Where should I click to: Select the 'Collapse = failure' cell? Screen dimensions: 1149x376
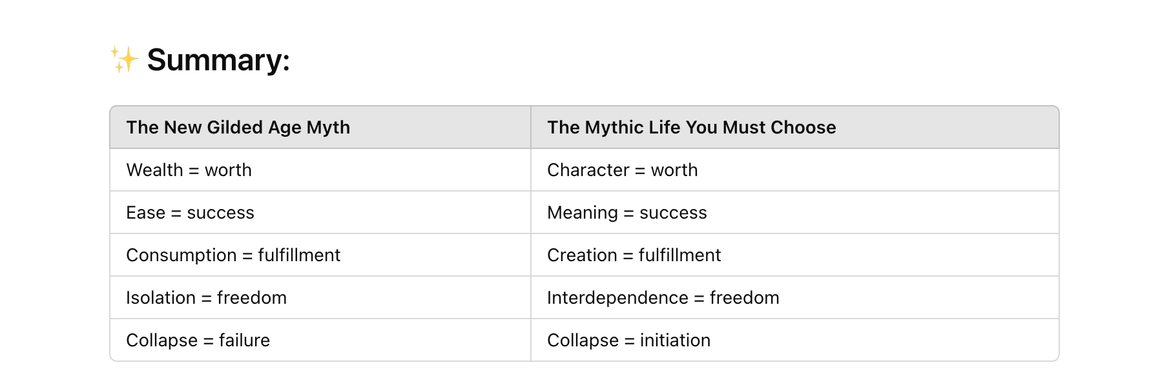(x=320, y=340)
